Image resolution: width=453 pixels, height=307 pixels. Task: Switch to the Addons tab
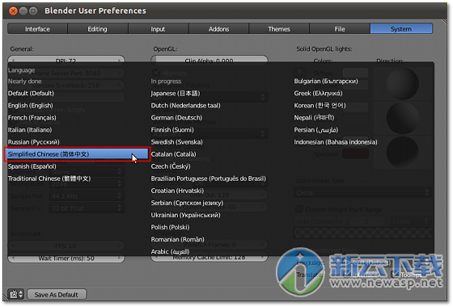(218, 29)
